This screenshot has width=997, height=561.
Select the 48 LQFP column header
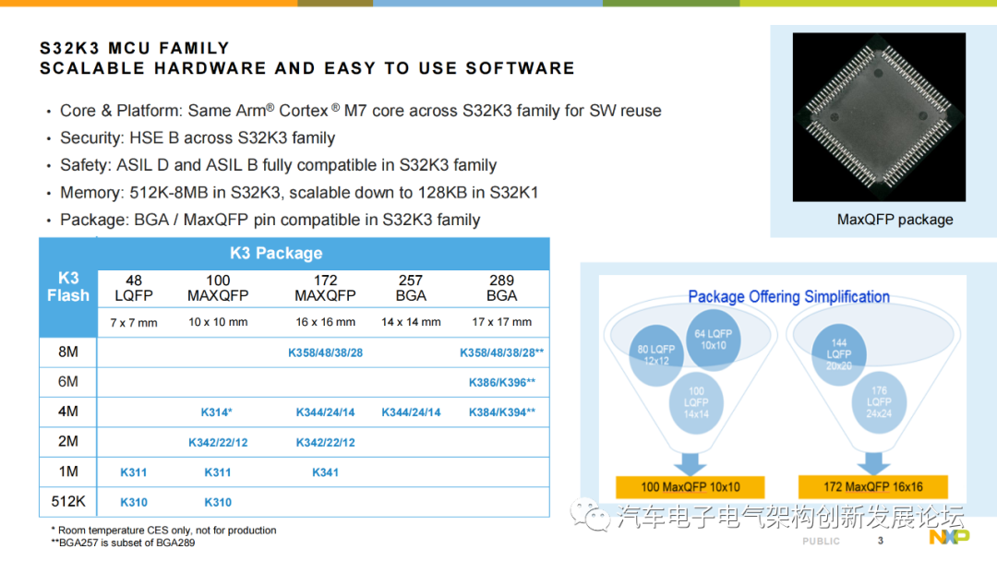pyautogui.click(x=134, y=288)
